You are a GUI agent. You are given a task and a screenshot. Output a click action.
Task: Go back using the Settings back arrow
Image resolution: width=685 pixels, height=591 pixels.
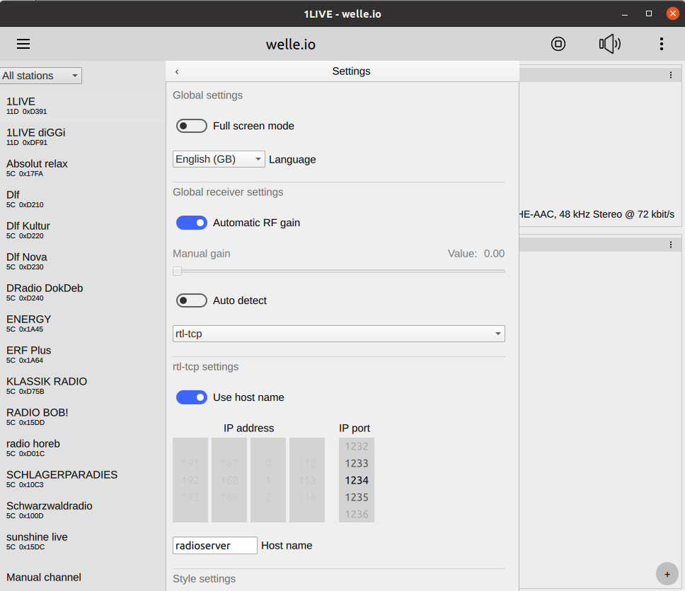(177, 71)
